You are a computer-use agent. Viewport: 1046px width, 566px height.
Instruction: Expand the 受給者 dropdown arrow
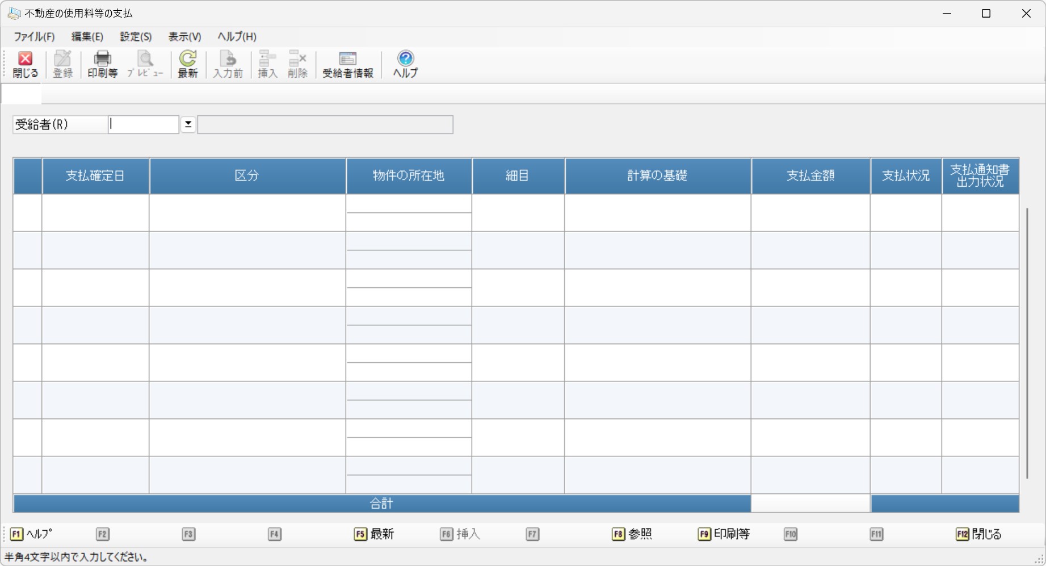[188, 124]
